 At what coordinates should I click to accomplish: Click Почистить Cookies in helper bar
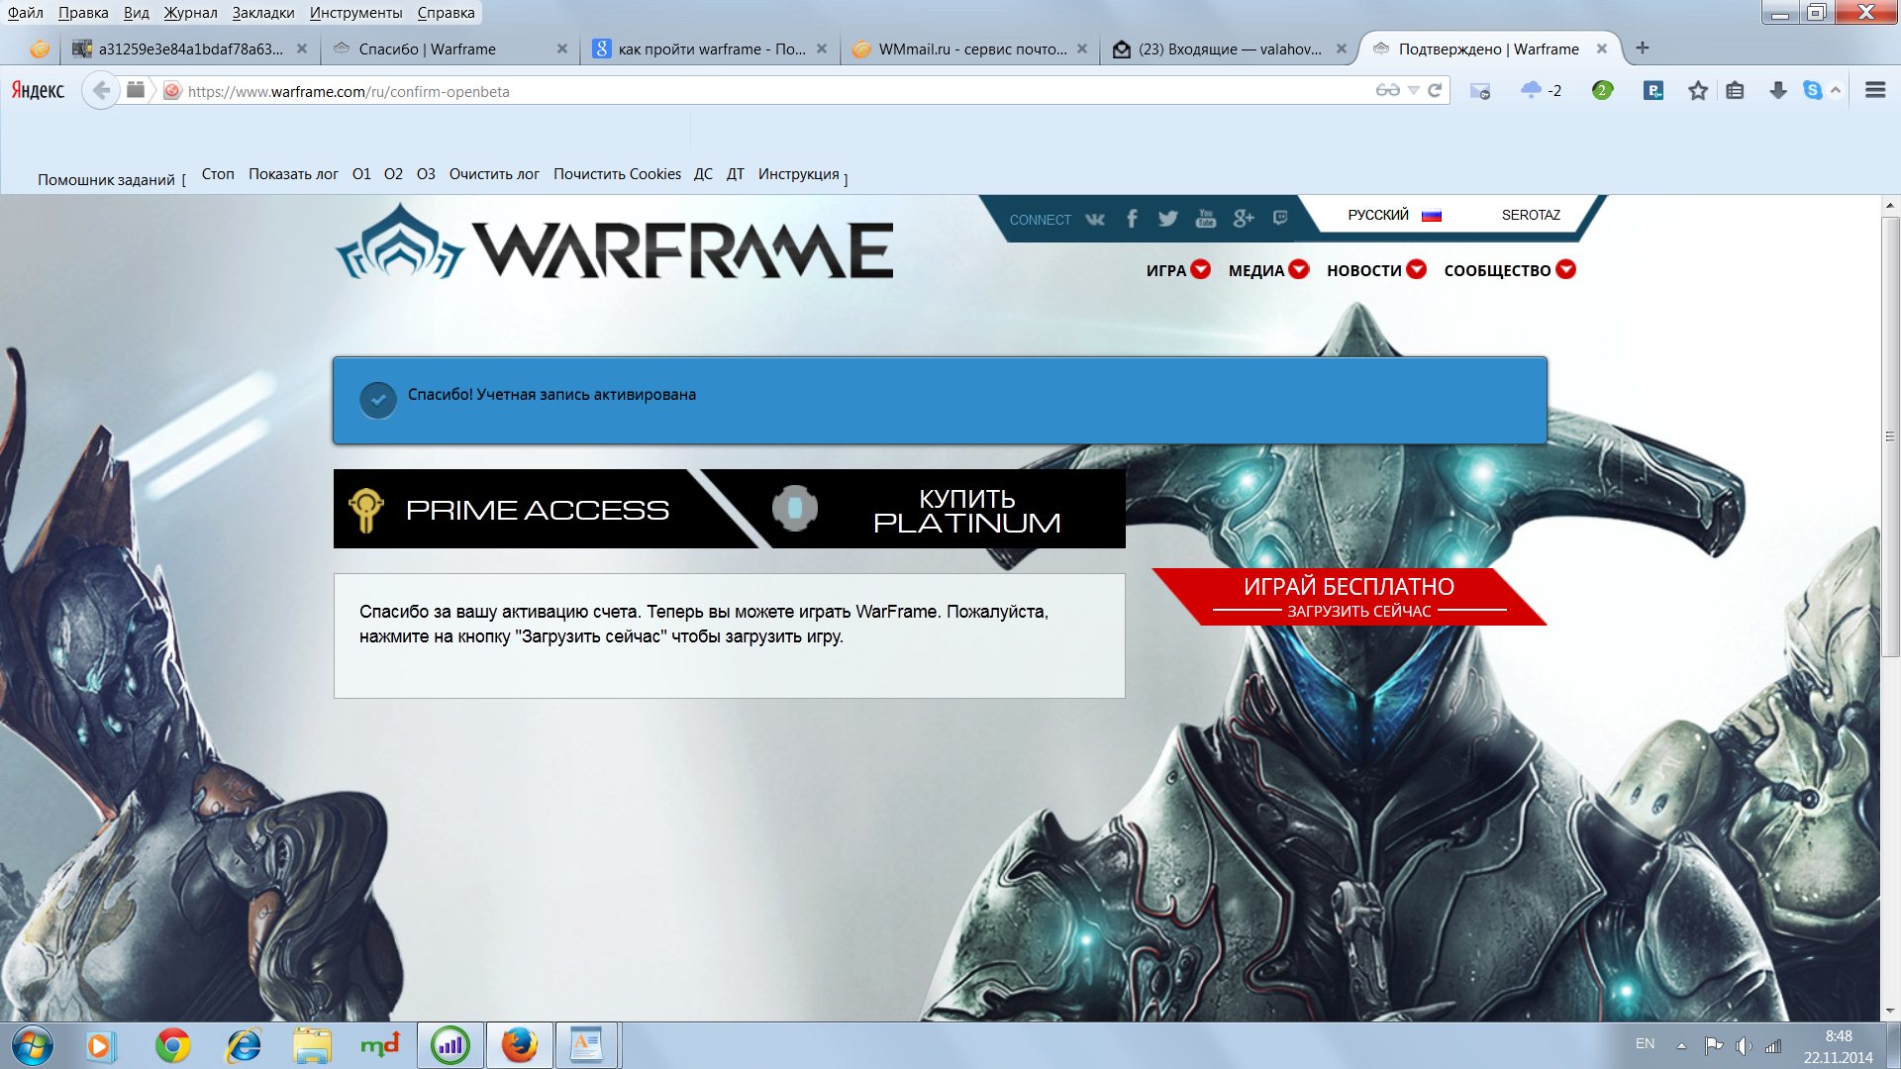(x=617, y=174)
